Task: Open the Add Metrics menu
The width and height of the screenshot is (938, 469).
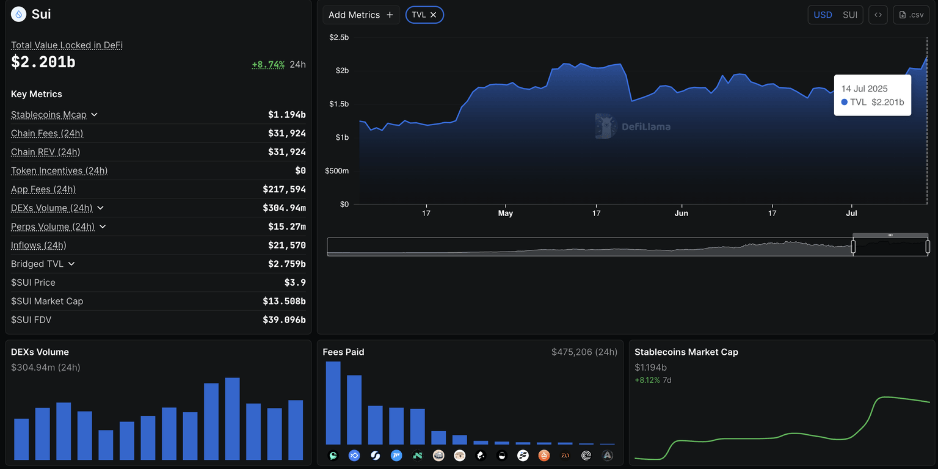Action: (361, 15)
